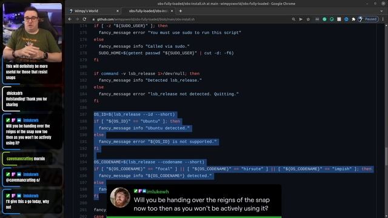Select the obs-fully-loaded/obs-install tab
This screenshot has height=218, width=388.
click(149, 11)
